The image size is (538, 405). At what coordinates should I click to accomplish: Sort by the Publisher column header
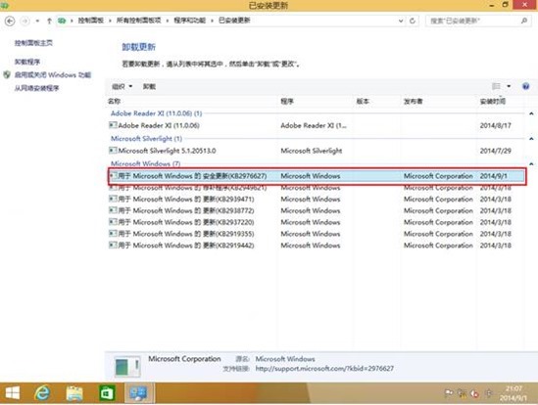tap(414, 101)
